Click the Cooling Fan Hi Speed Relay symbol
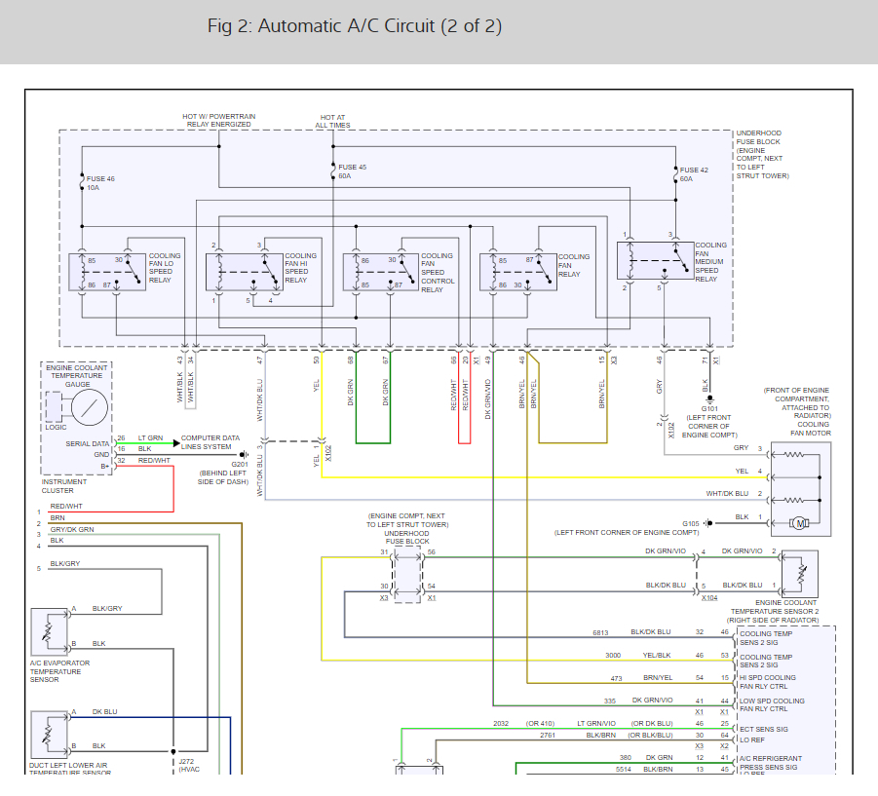This screenshot has height=796, width=878. 245,272
